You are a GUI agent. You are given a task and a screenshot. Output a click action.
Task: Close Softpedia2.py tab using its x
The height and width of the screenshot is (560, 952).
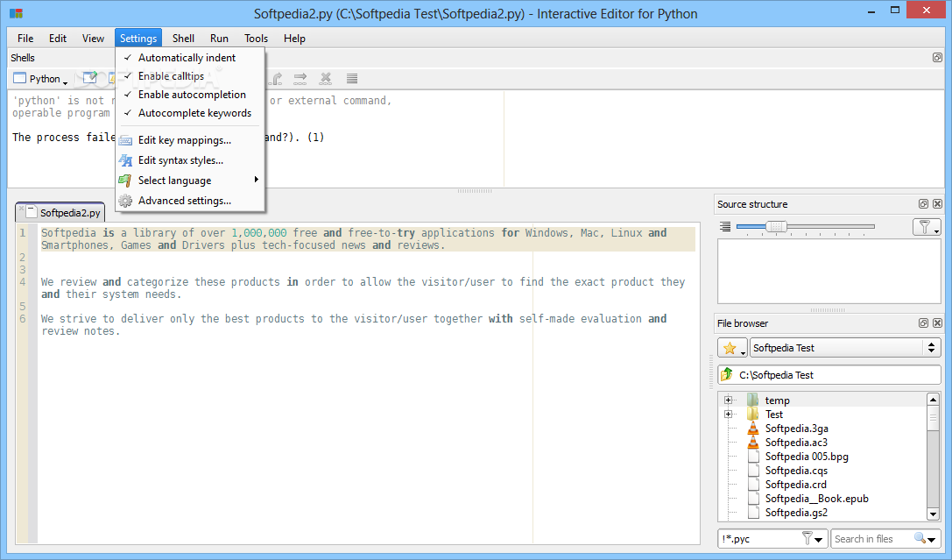(21, 208)
